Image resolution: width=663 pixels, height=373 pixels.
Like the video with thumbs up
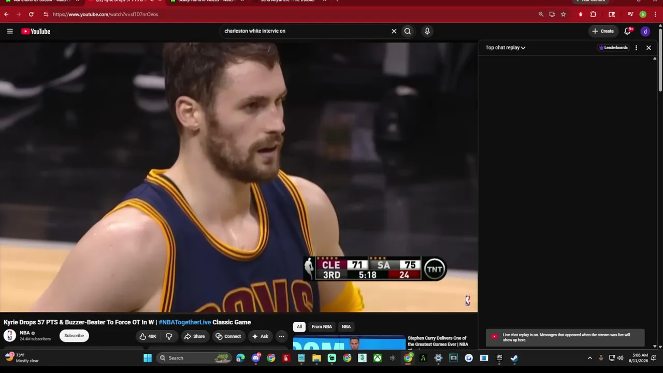[x=148, y=336]
